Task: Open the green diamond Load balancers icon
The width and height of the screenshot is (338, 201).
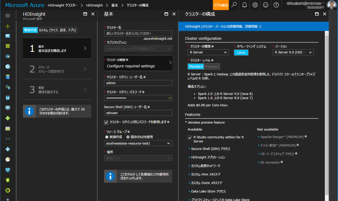Action: pos(8,118)
